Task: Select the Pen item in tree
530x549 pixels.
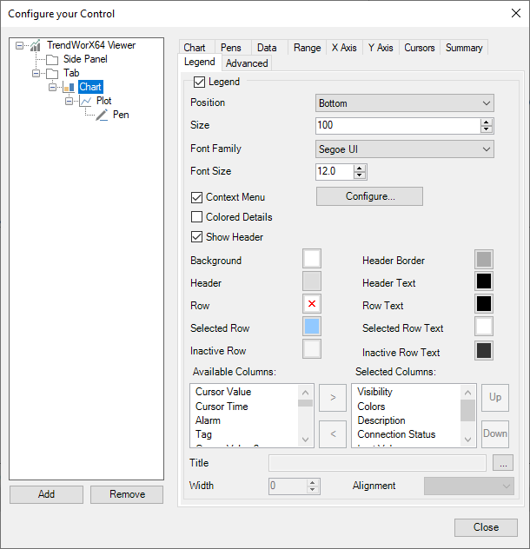Action: click(120, 115)
